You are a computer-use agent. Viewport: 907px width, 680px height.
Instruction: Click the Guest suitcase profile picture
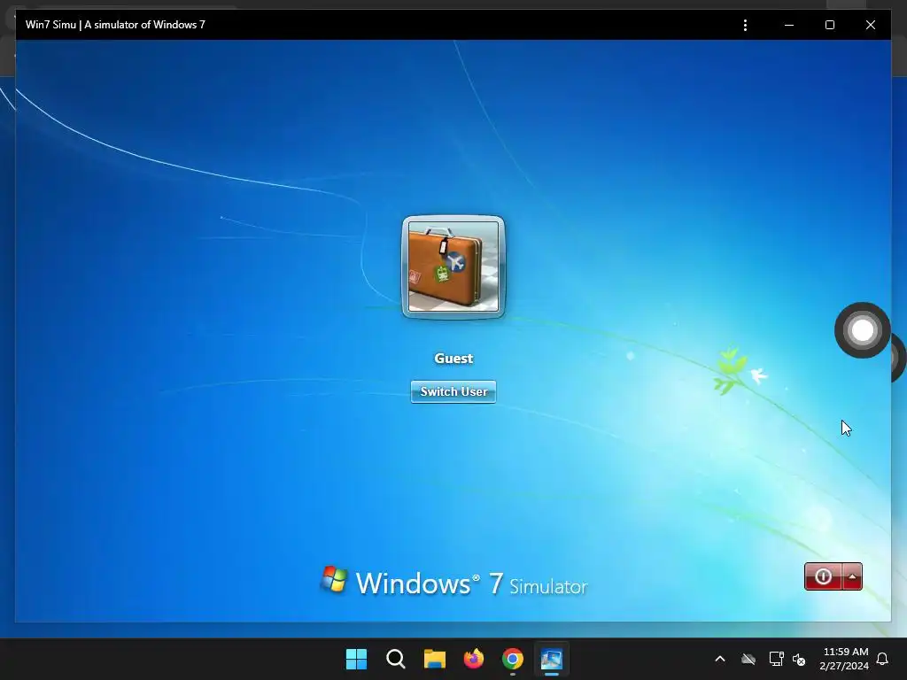pyautogui.click(x=453, y=267)
